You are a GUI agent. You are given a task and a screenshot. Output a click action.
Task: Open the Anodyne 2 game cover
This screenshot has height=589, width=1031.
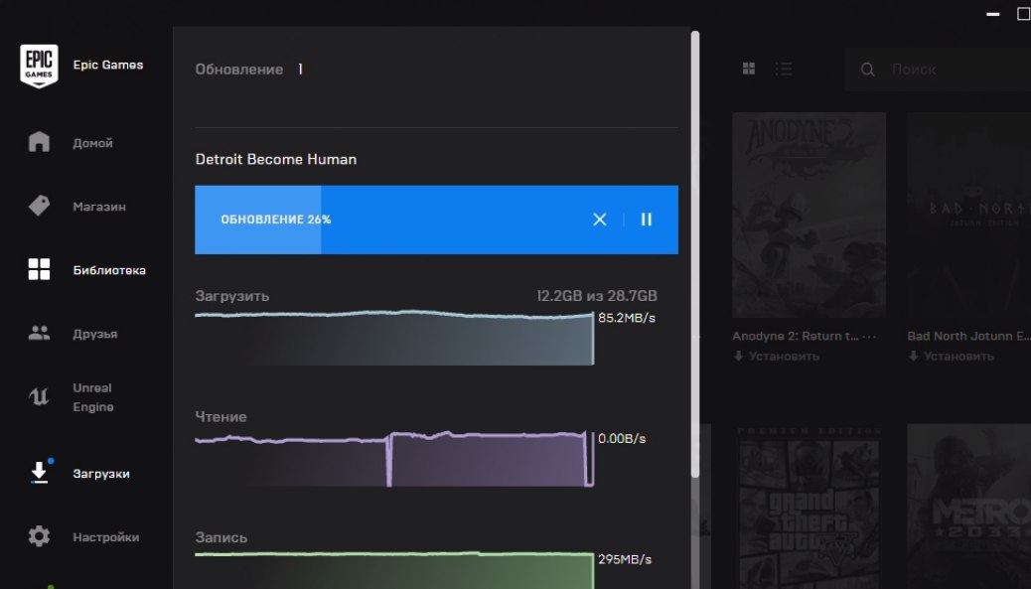coord(809,215)
